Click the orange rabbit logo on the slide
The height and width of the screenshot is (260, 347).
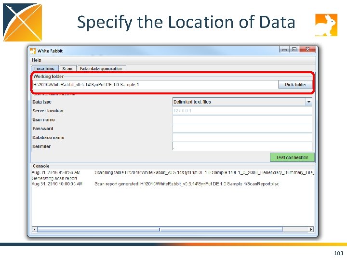tap(326, 25)
